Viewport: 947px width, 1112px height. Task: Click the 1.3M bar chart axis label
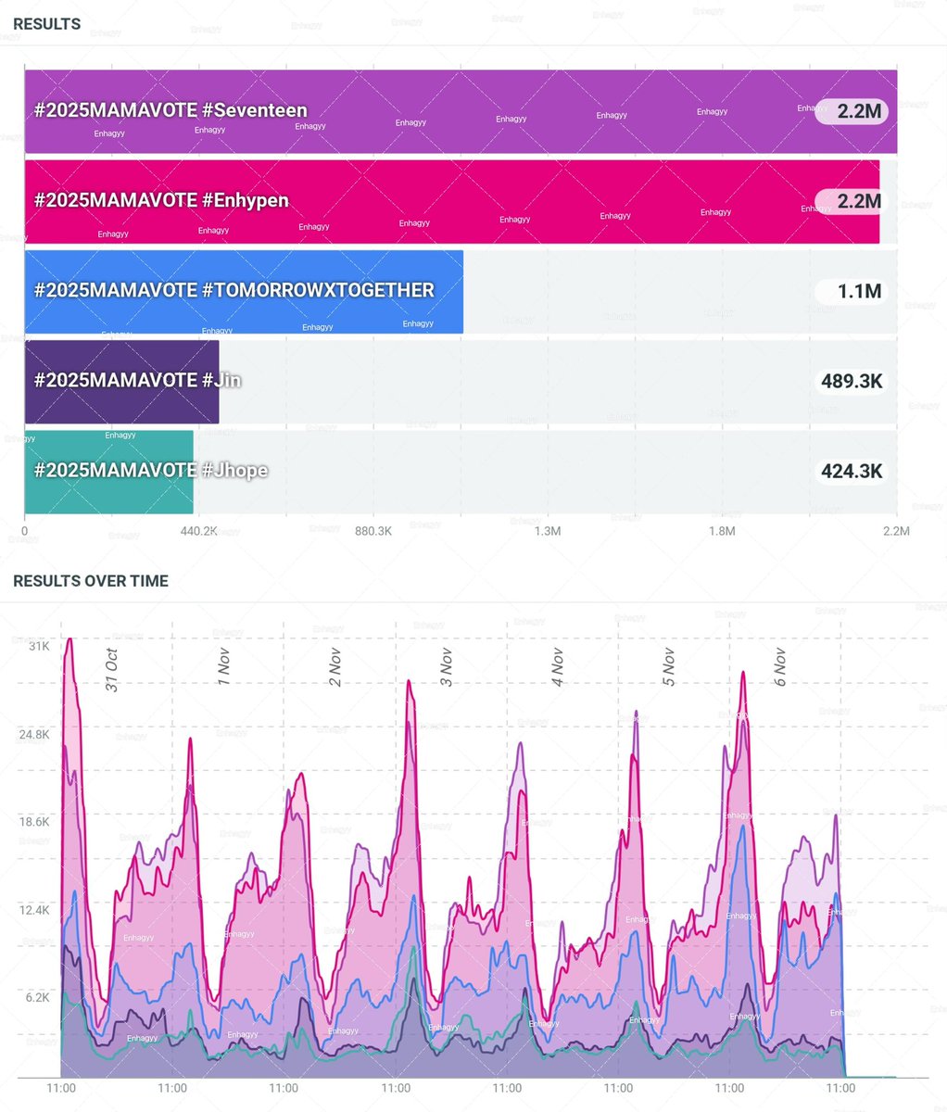548,531
